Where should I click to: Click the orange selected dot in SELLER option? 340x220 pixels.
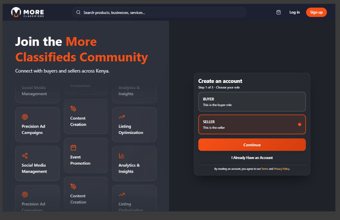click(299, 124)
